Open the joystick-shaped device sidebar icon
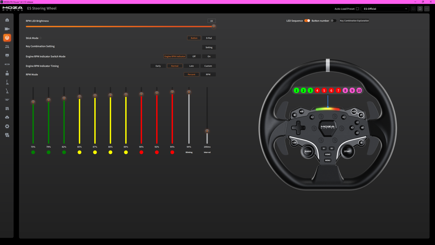The image size is (435, 245). [x=7, y=73]
